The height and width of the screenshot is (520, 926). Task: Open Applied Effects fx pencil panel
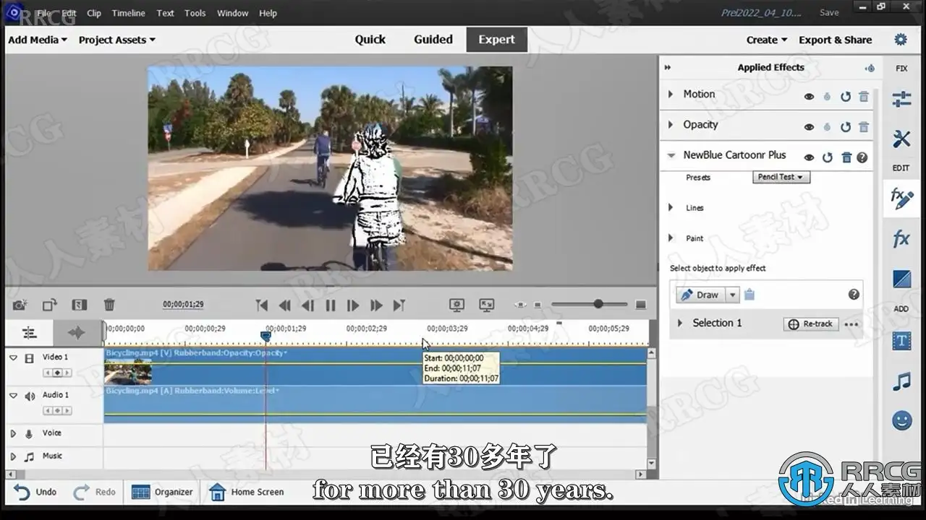[901, 199]
